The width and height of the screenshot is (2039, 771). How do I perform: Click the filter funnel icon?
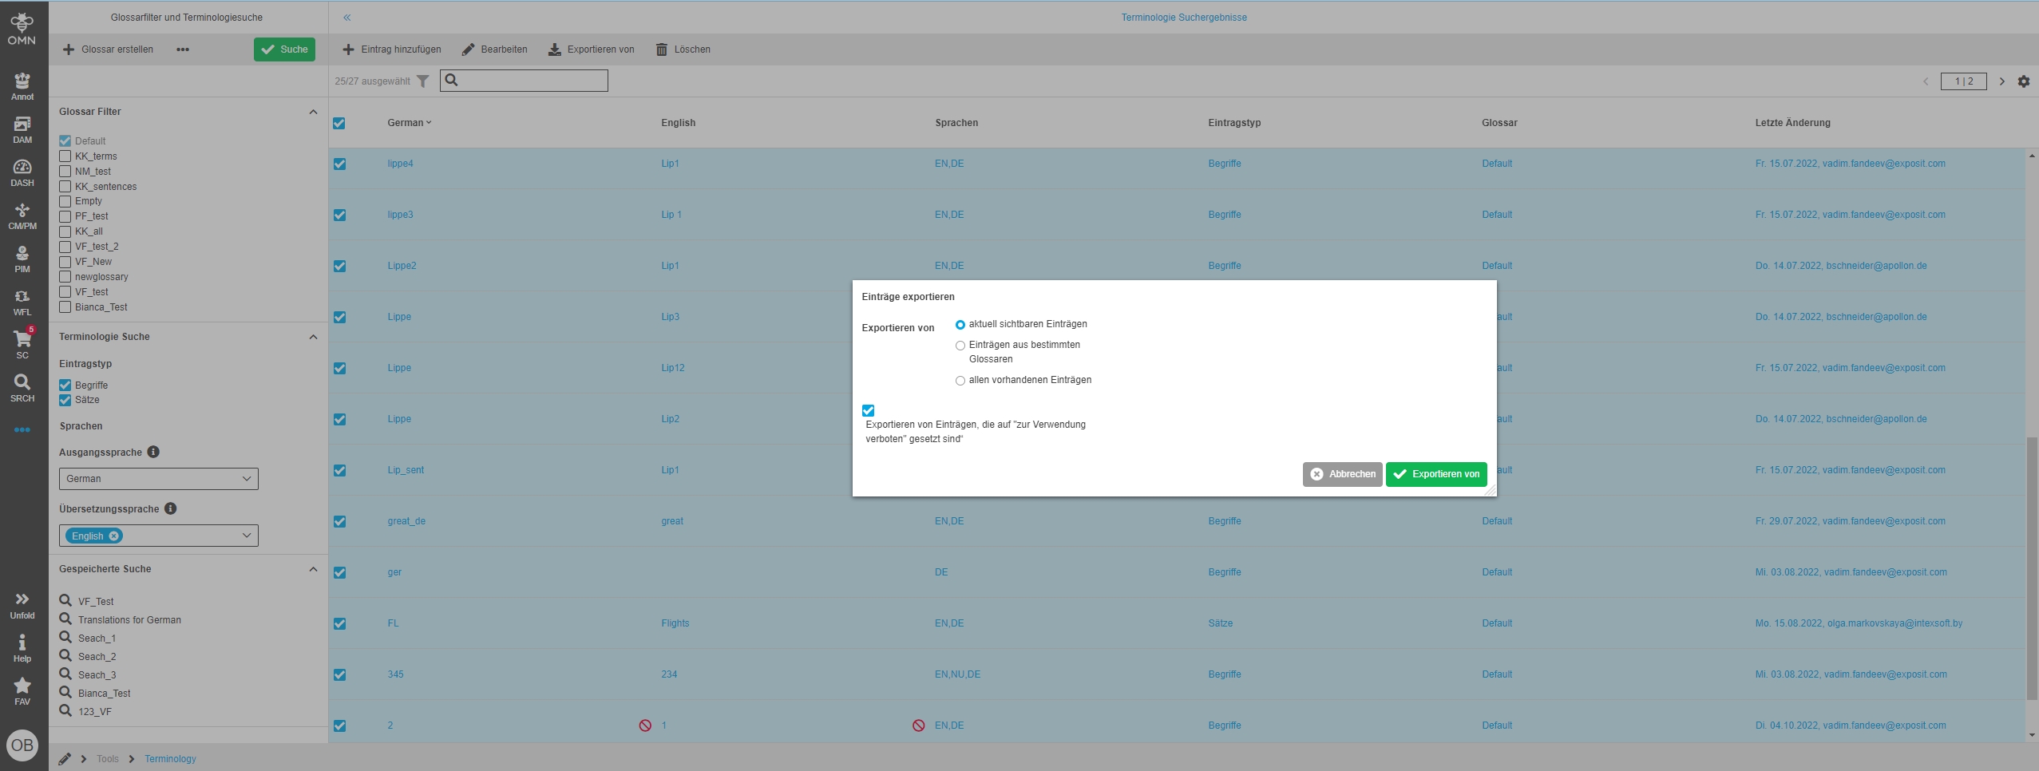(x=423, y=81)
